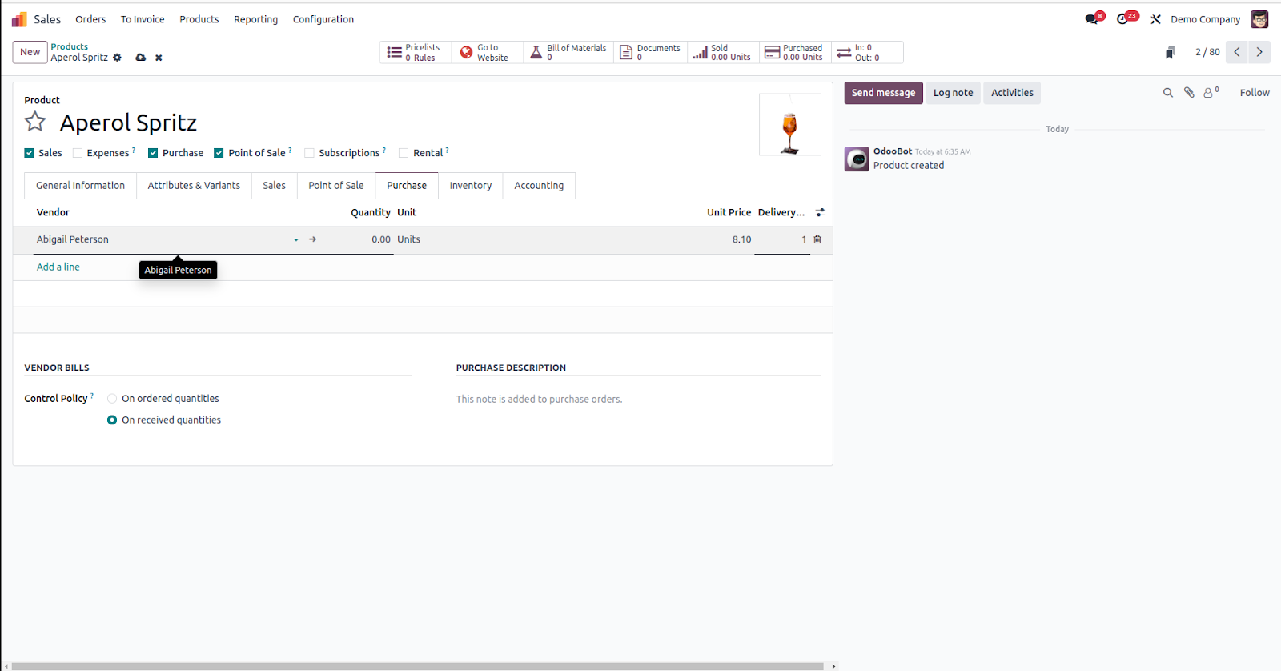View Purchased units statistics

point(795,52)
